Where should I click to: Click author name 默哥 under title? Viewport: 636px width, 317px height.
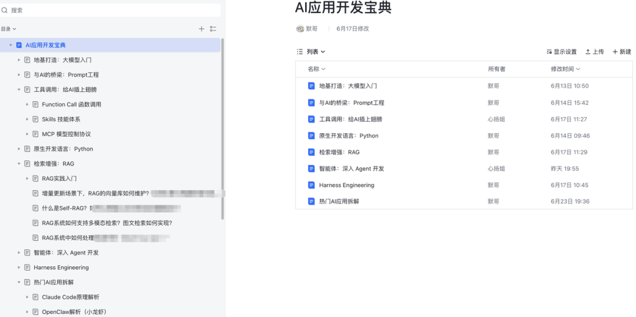pos(312,28)
